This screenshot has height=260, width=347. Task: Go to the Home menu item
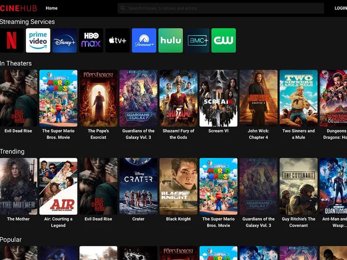tap(52, 8)
